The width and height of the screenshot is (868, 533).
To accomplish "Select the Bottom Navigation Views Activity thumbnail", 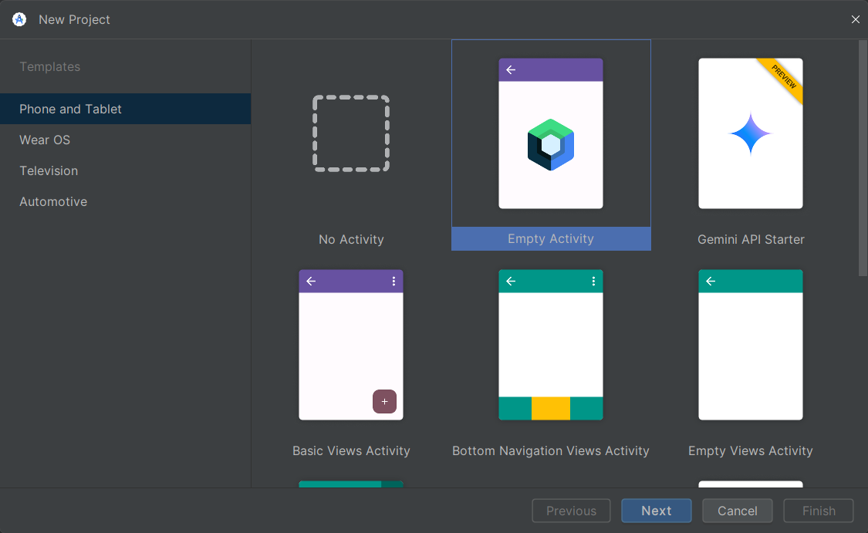I will pyautogui.click(x=550, y=345).
